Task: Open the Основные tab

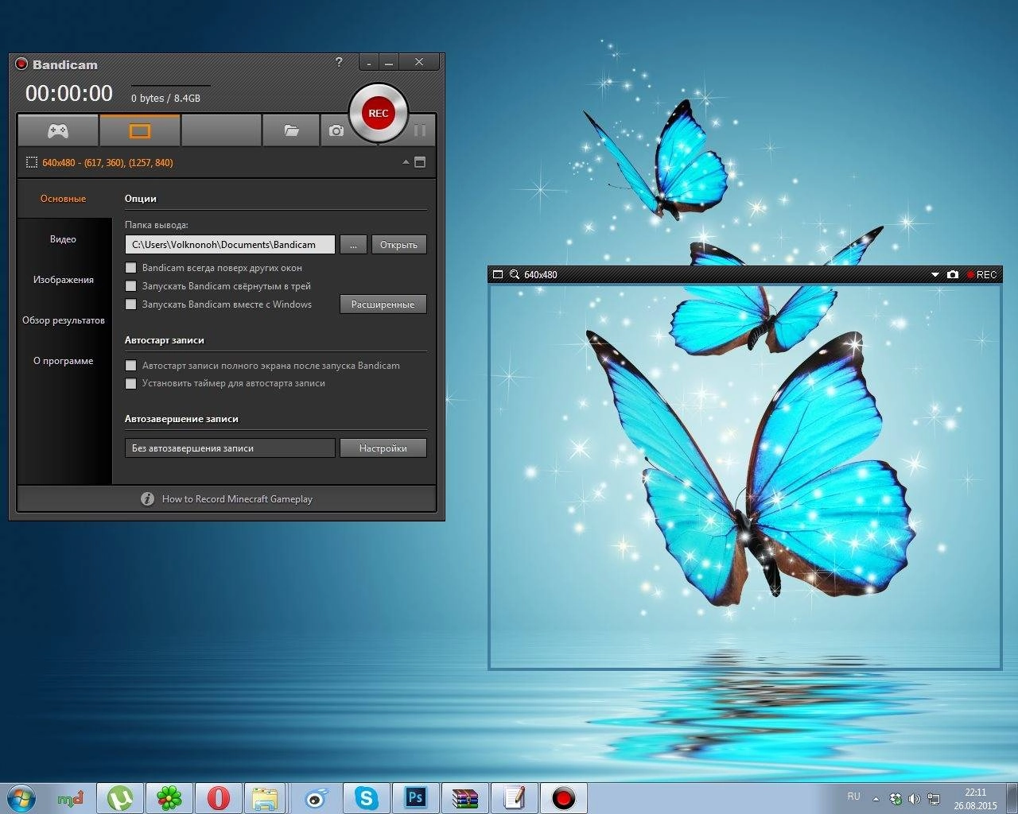Action: pos(64,199)
